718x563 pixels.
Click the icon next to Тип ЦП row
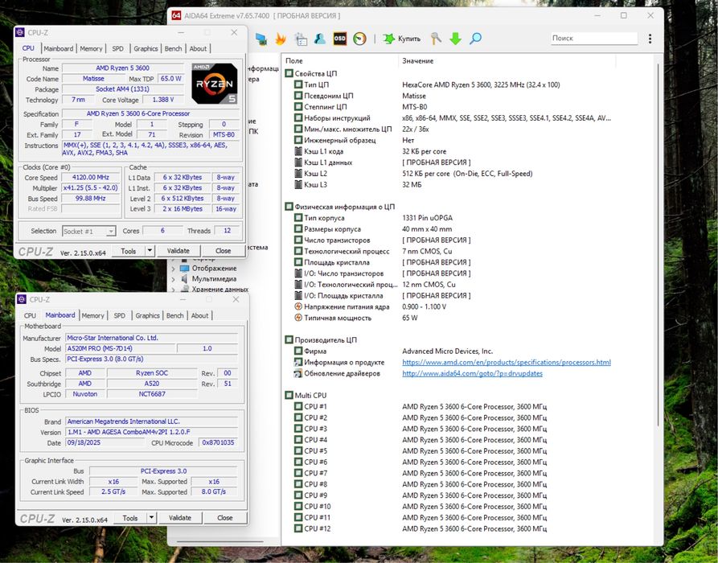pos(298,84)
